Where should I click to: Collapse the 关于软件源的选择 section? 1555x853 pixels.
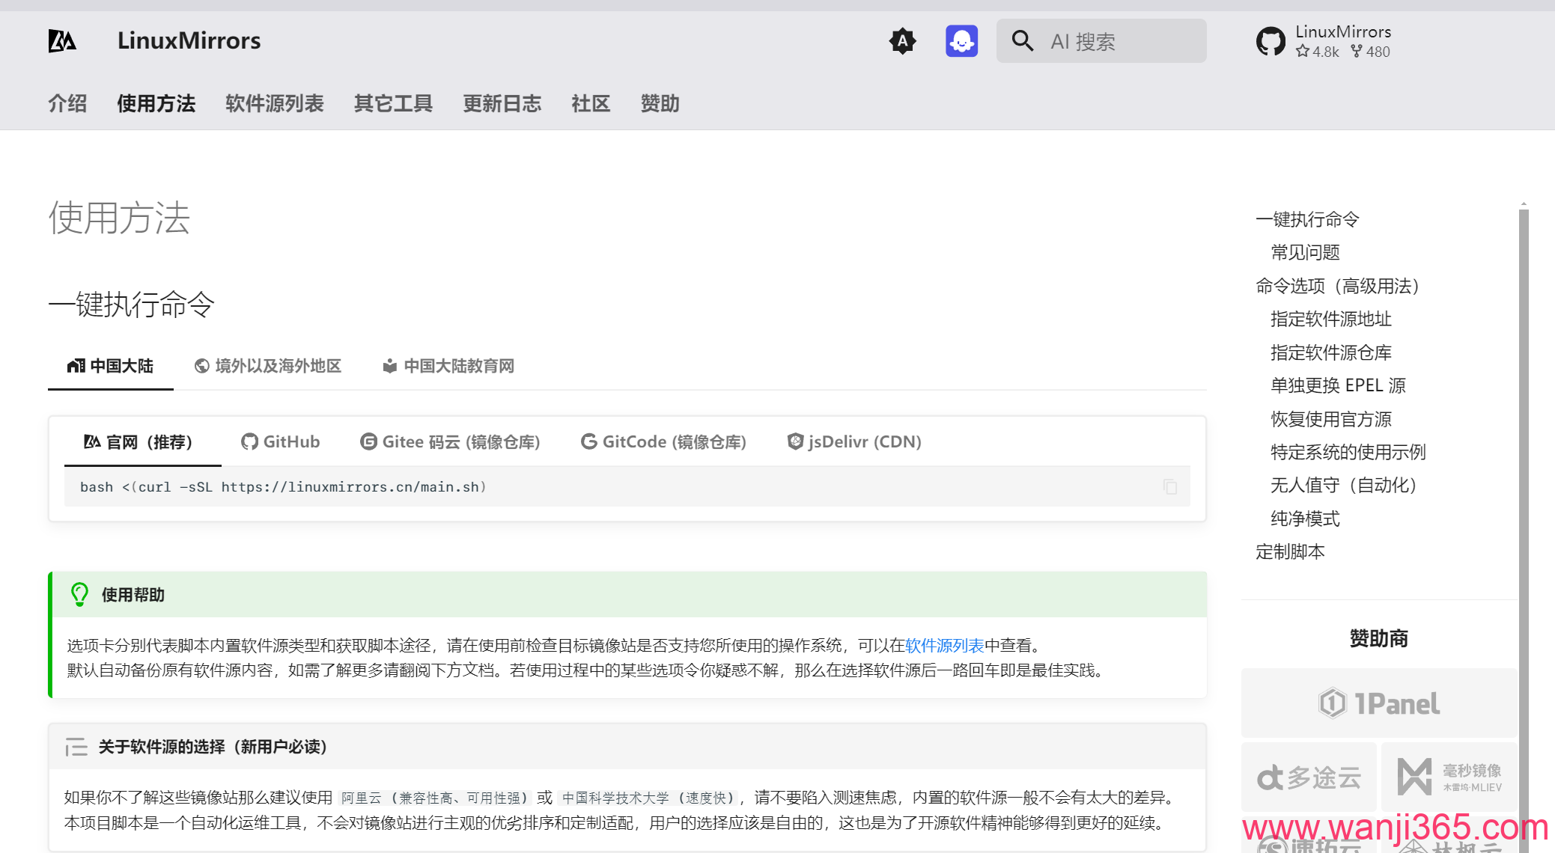(627, 747)
